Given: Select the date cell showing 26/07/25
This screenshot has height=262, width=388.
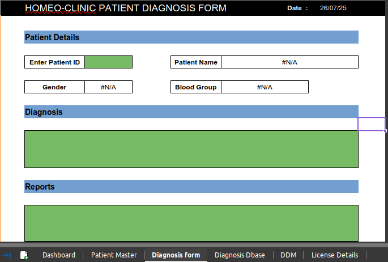Looking at the screenshot, I should [x=333, y=8].
